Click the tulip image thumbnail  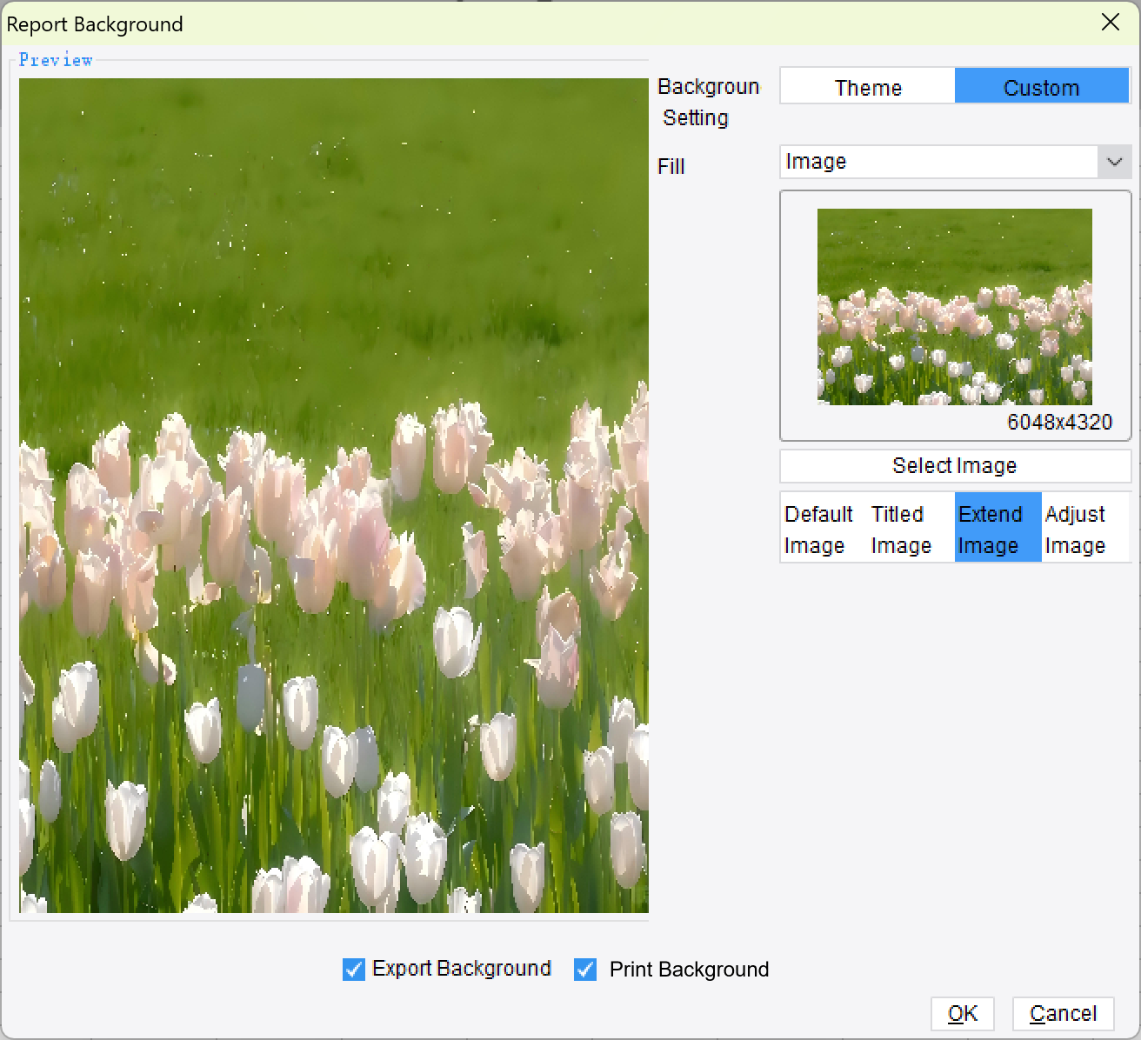[954, 306]
